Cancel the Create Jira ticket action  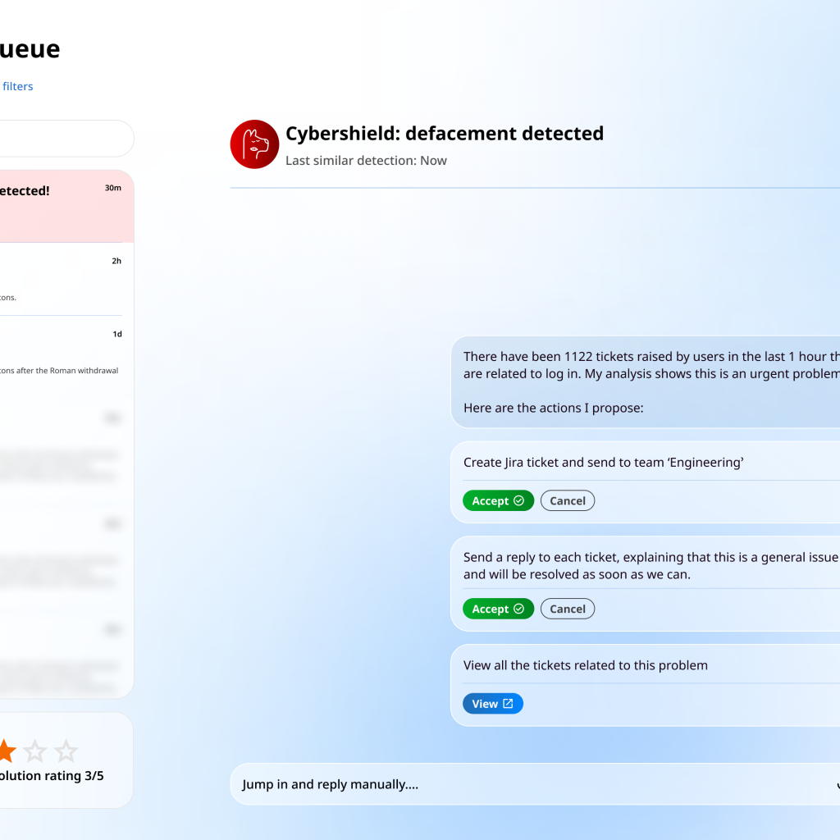[x=567, y=500]
